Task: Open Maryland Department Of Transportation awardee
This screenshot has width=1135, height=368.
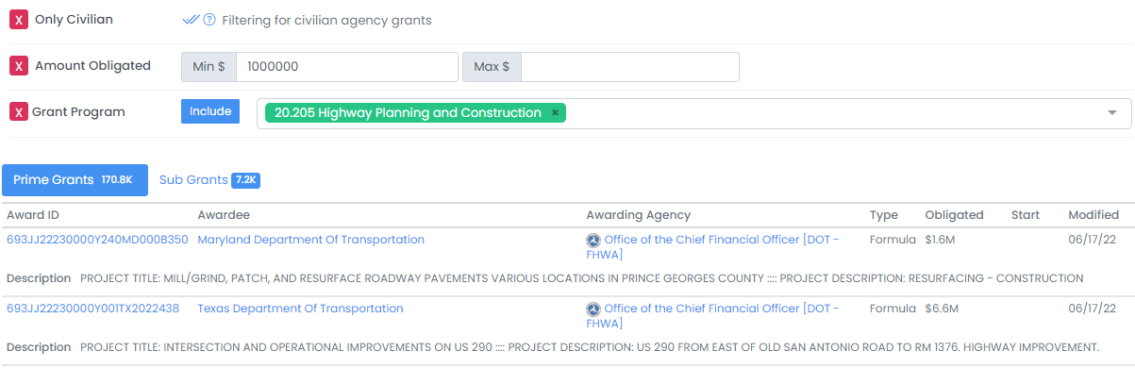Action: (x=310, y=240)
